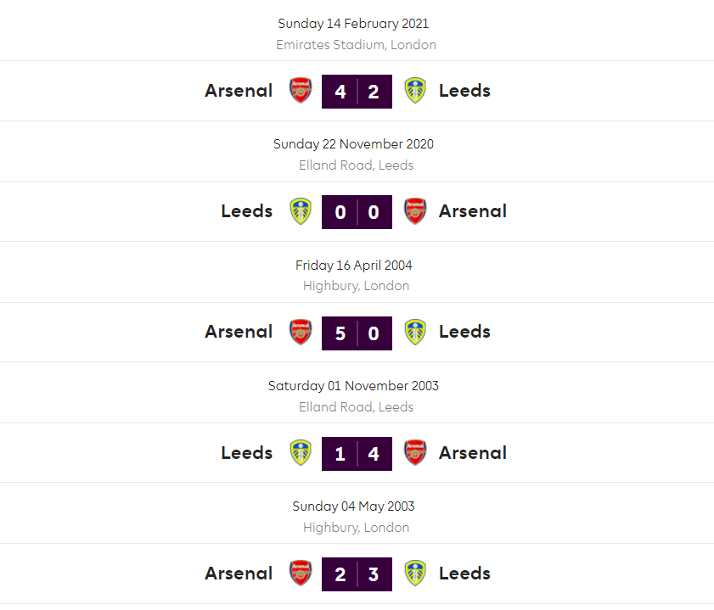Click the Leeds crest in the 5-0 match
The width and height of the screenshot is (714, 610).
coord(415,332)
